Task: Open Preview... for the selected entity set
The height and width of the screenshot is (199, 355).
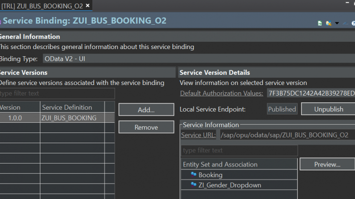Action: pos(327,164)
